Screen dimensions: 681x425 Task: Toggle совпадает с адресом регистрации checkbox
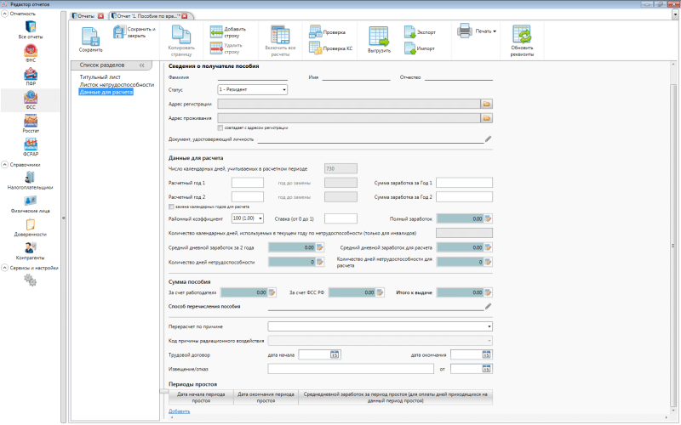[x=220, y=128]
